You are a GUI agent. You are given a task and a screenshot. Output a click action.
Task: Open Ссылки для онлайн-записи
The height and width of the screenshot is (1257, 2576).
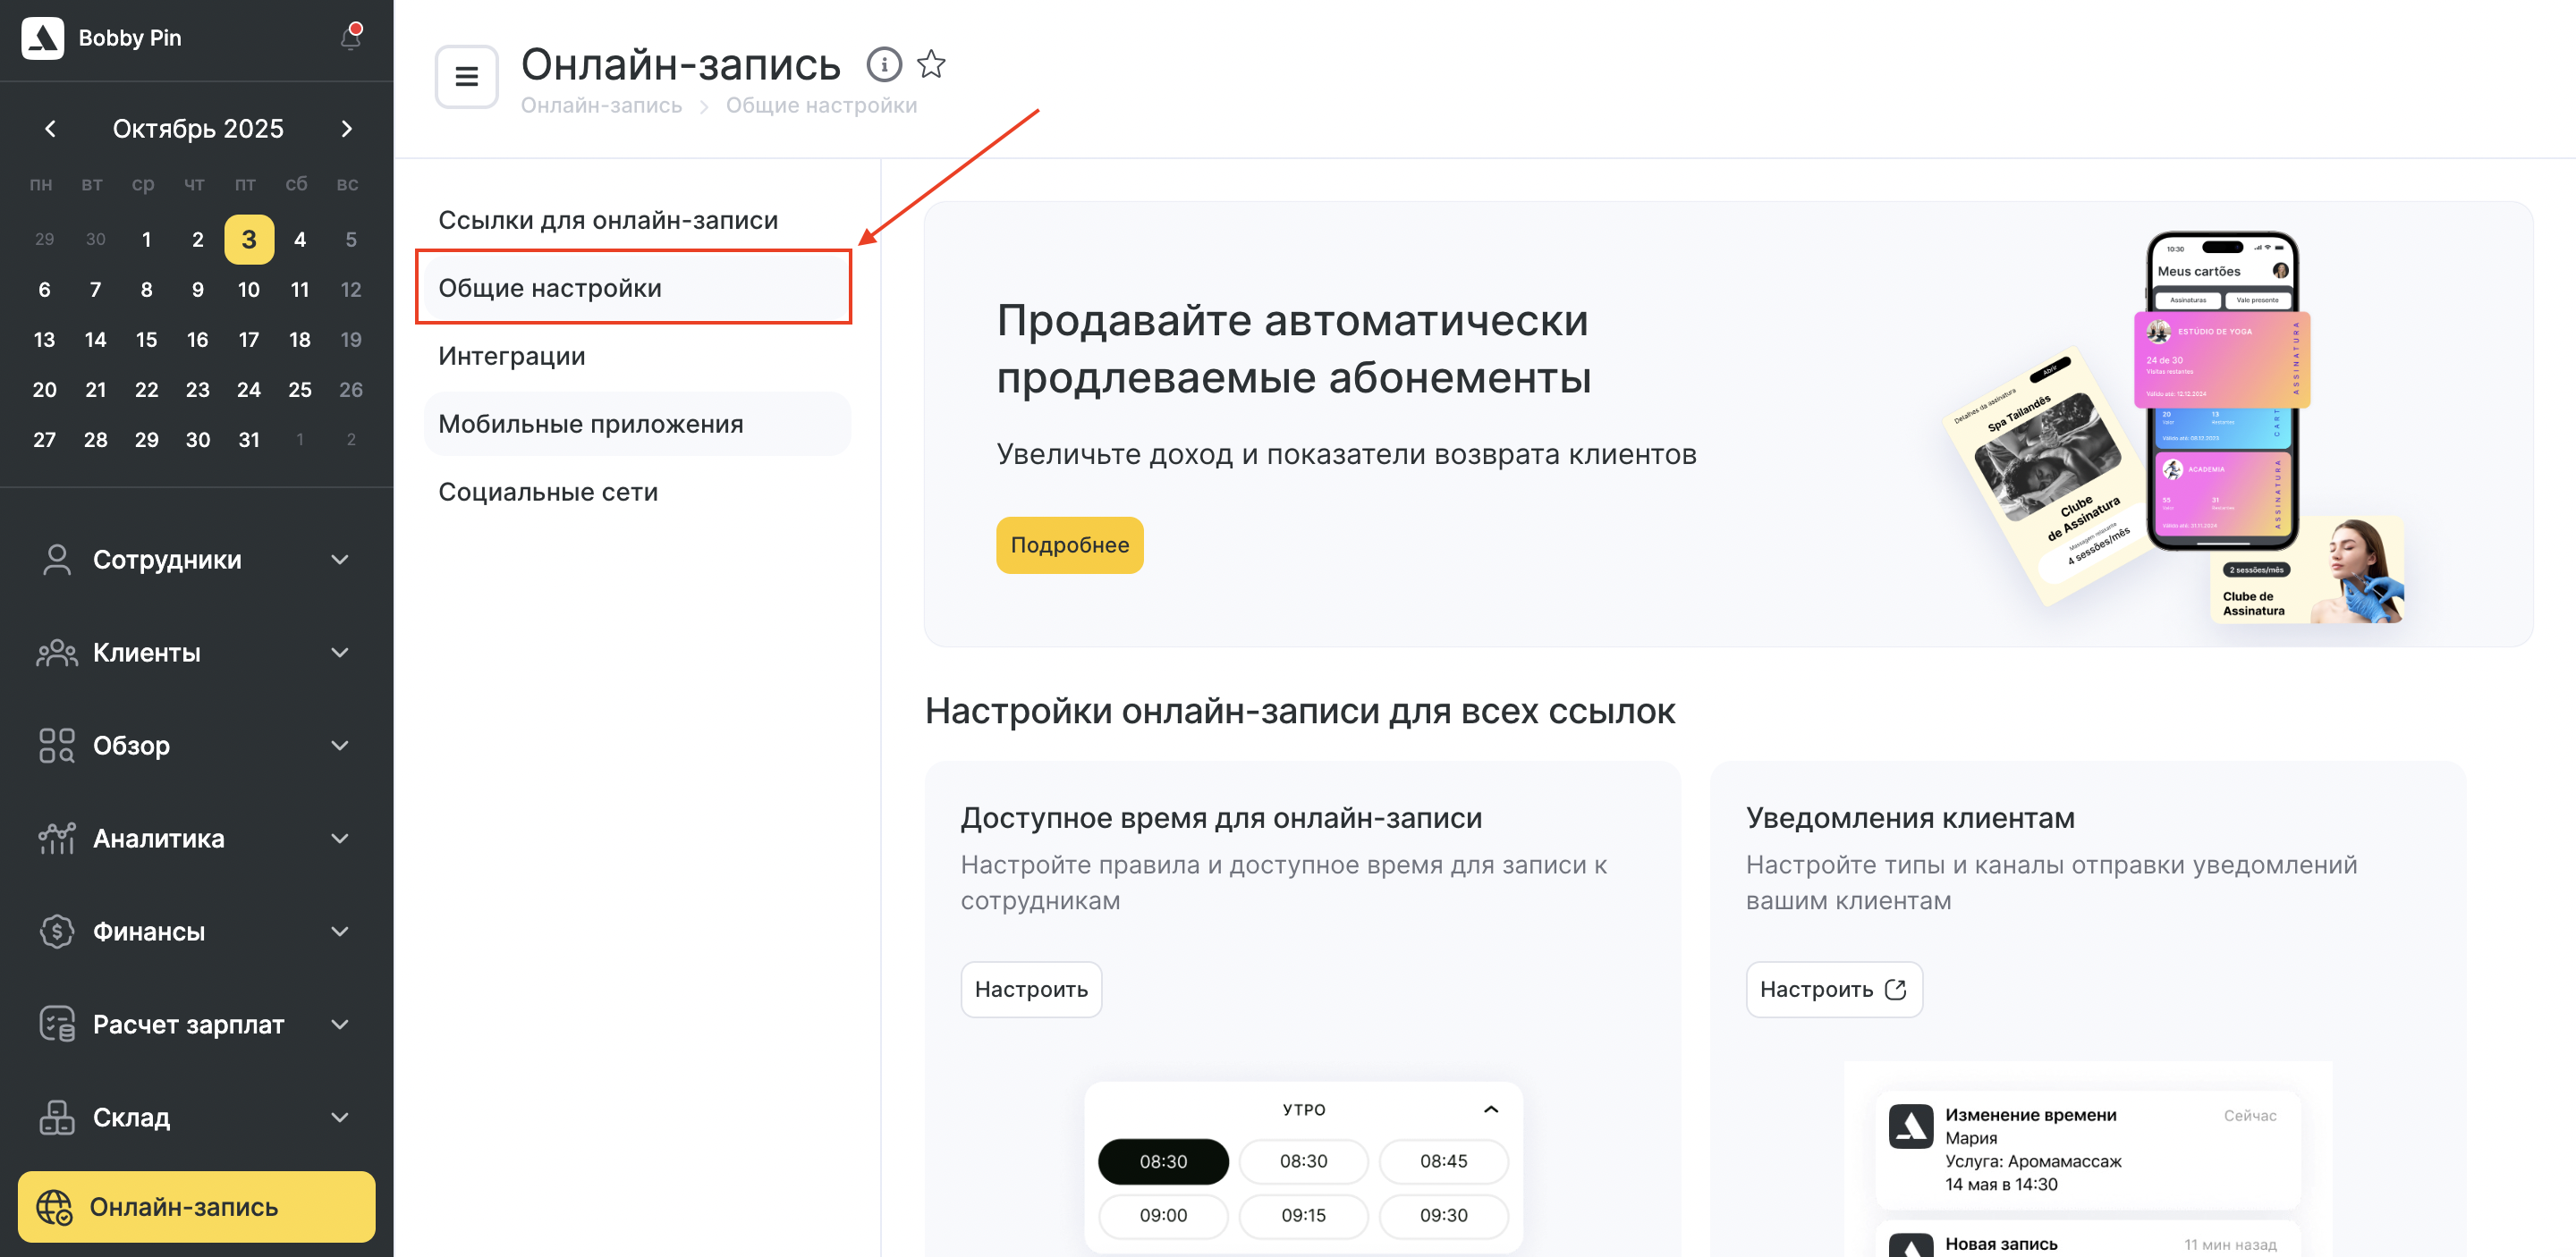click(x=608, y=220)
